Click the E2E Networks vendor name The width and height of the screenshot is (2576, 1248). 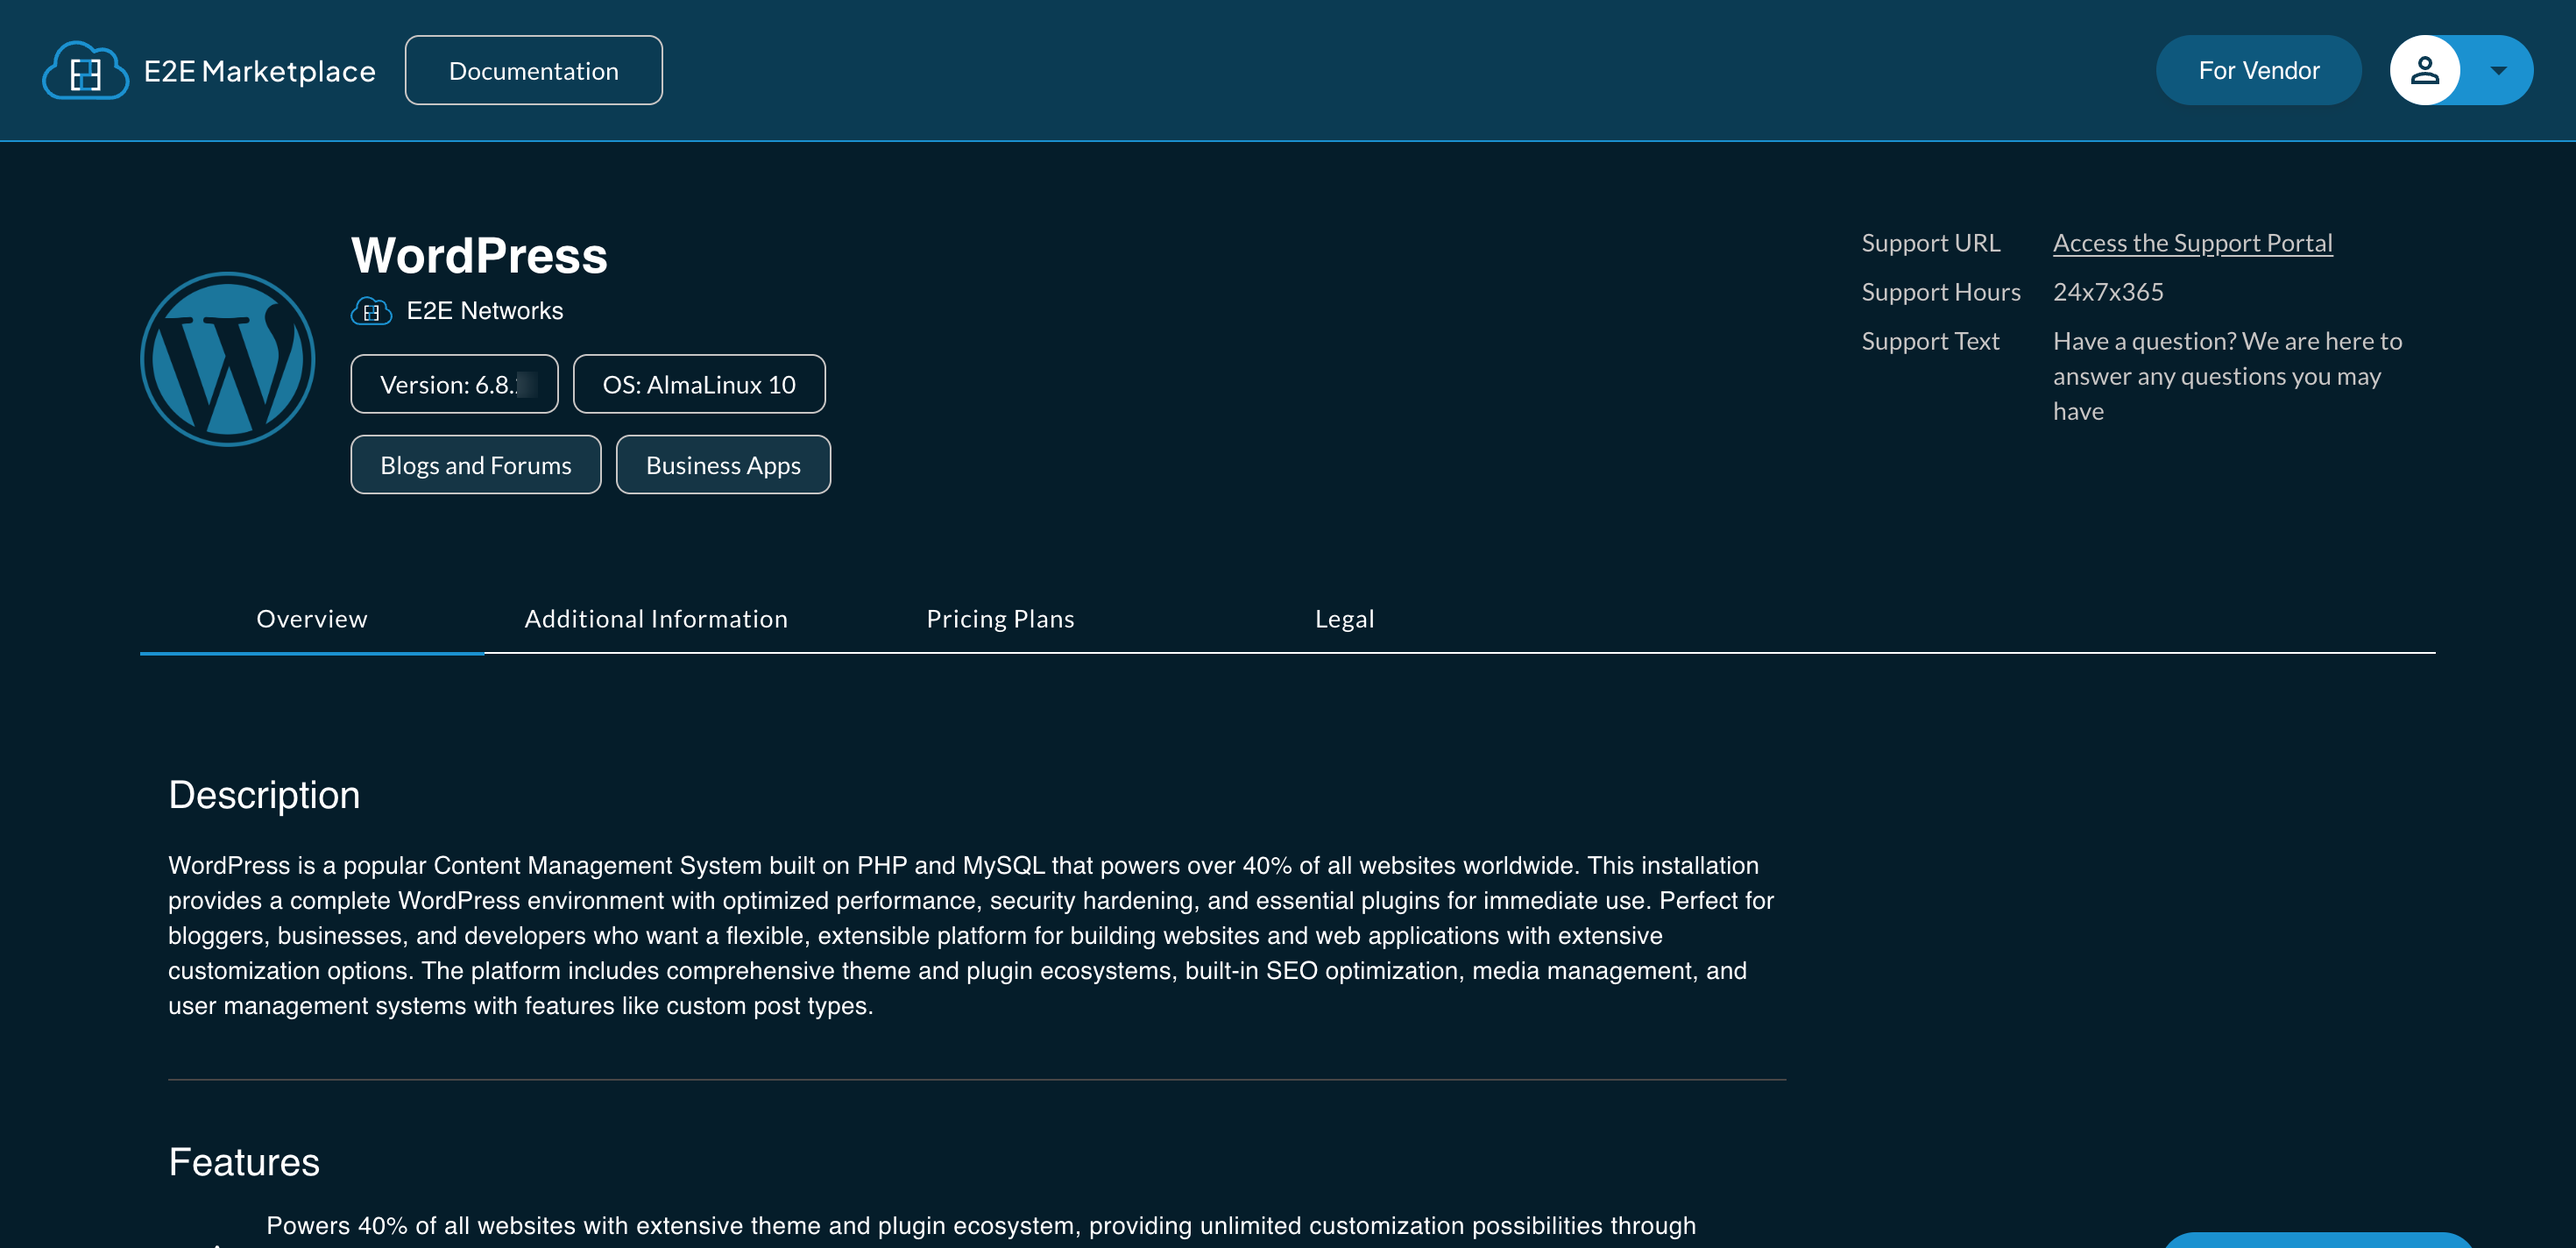(485, 311)
